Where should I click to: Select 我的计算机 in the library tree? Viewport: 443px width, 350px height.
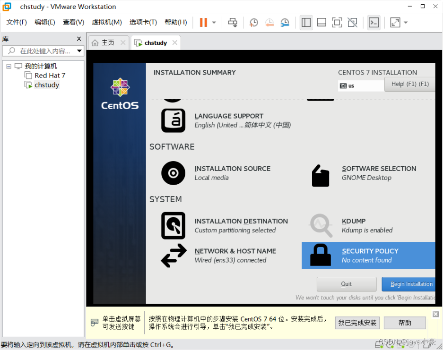coord(41,66)
